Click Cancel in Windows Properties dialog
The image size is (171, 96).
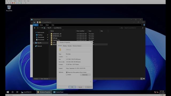(x=80, y=87)
